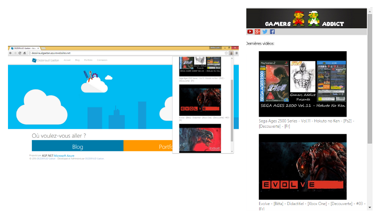Follow the Microsoft Azure footer link
The height and width of the screenshot is (220, 381).
pos(63,156)
